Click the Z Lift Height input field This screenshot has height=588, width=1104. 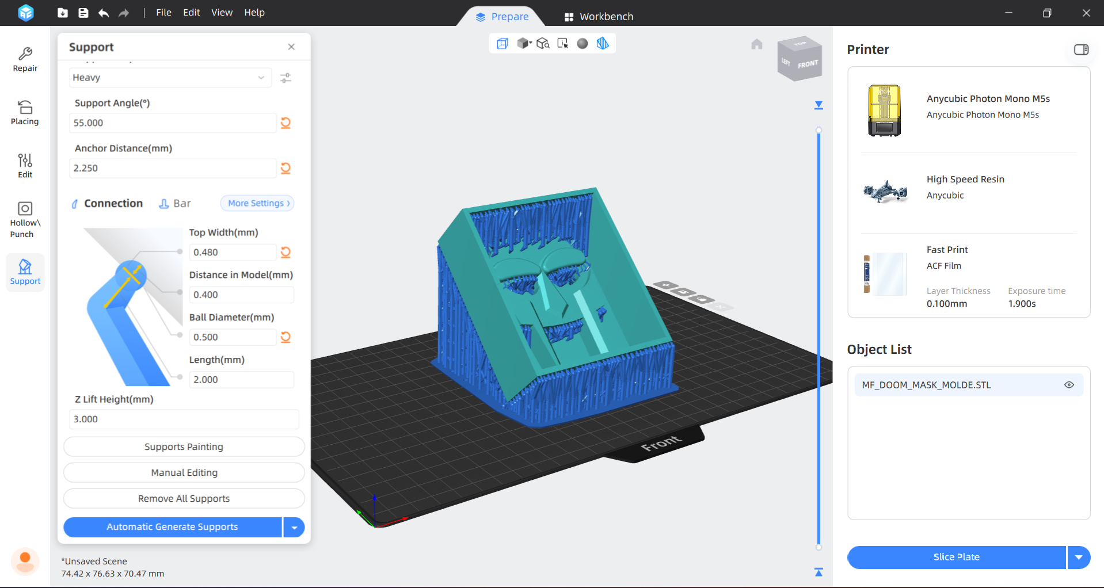(x=184, y=419)
